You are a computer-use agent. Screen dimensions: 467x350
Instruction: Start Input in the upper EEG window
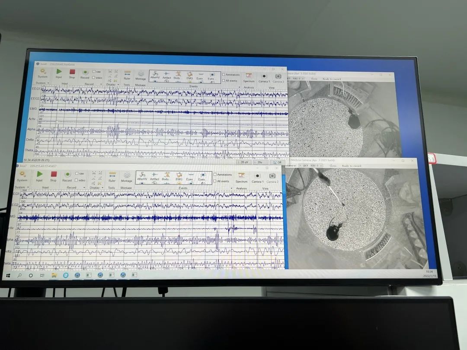coord(59,73)
